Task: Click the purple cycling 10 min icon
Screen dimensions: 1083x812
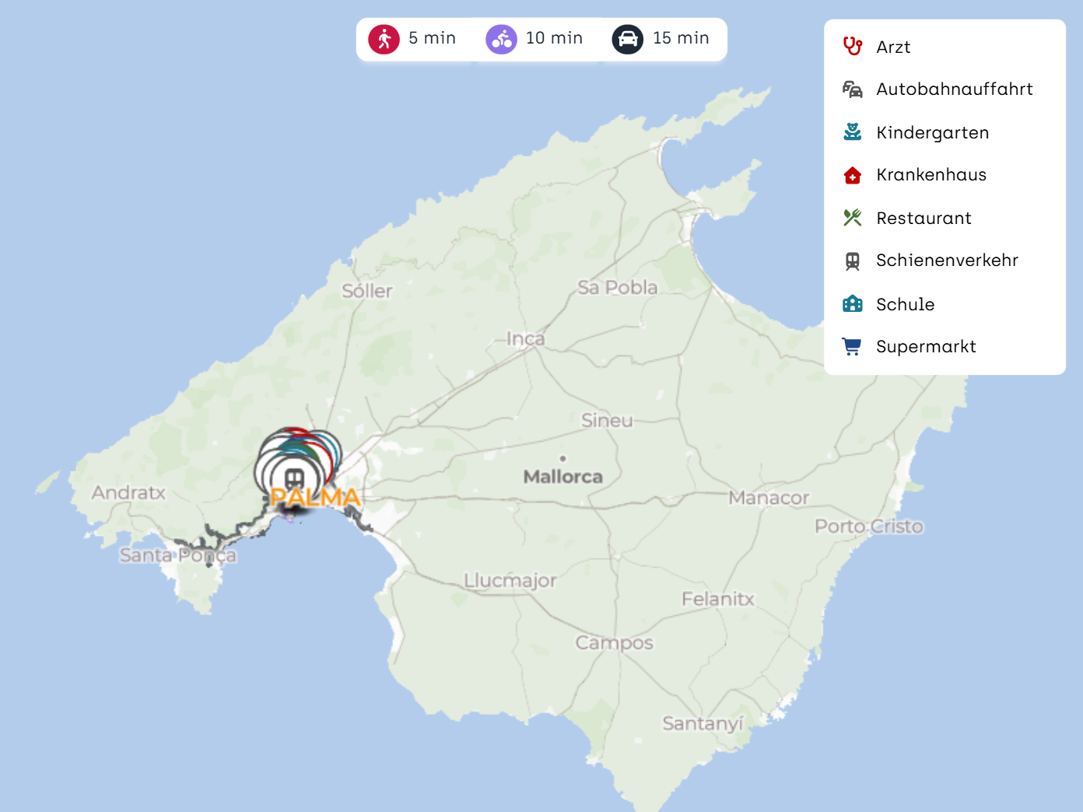Action: 501,39
